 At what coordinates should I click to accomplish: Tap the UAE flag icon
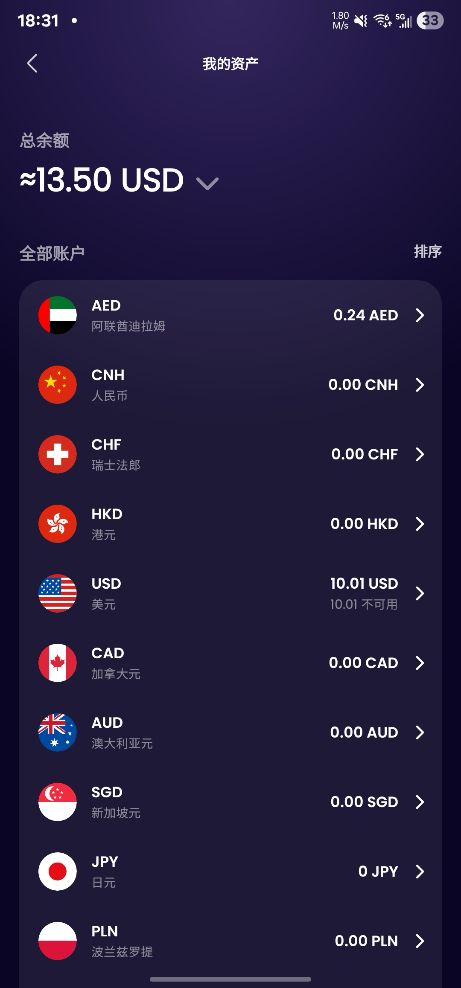pyautogui.click(x=58, y=315)
